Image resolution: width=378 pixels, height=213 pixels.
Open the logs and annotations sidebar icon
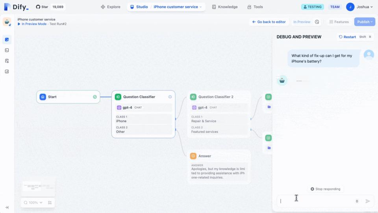(7, 61)
